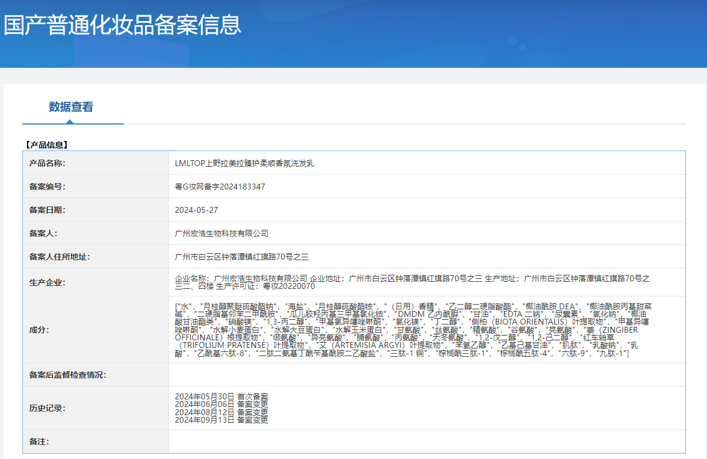Click the 历史记录 label cell

pyautogui.click(x=96, y=408)
